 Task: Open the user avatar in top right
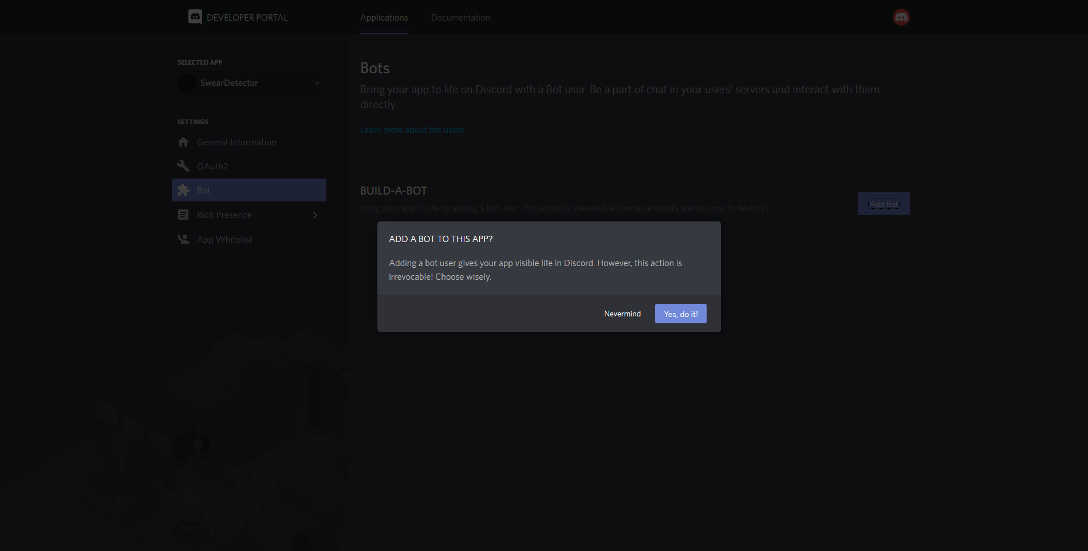(901, 17)
